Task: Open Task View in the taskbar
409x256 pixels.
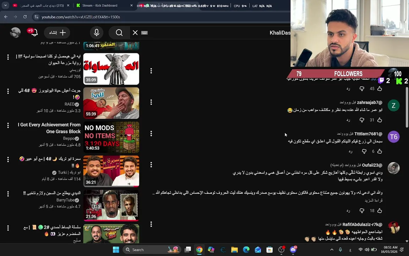Action: click(187, 250)
